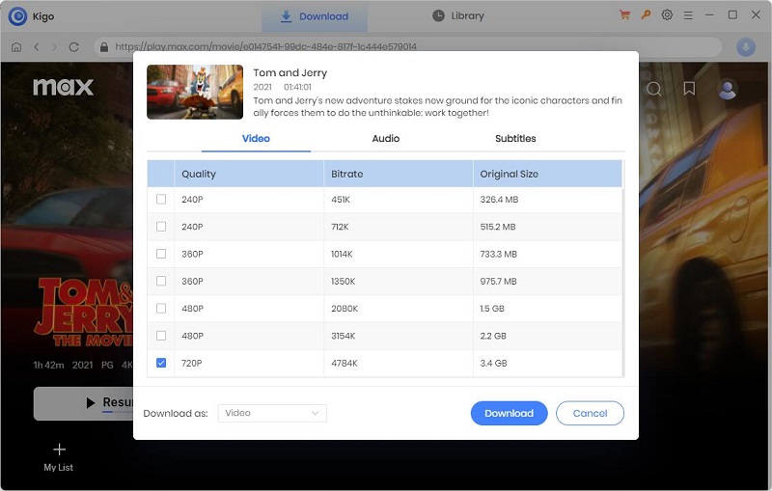The width and height of the screenshot is (772, 491).
Task: Switch to the Audio tab
Action: (x=385, y=139)
